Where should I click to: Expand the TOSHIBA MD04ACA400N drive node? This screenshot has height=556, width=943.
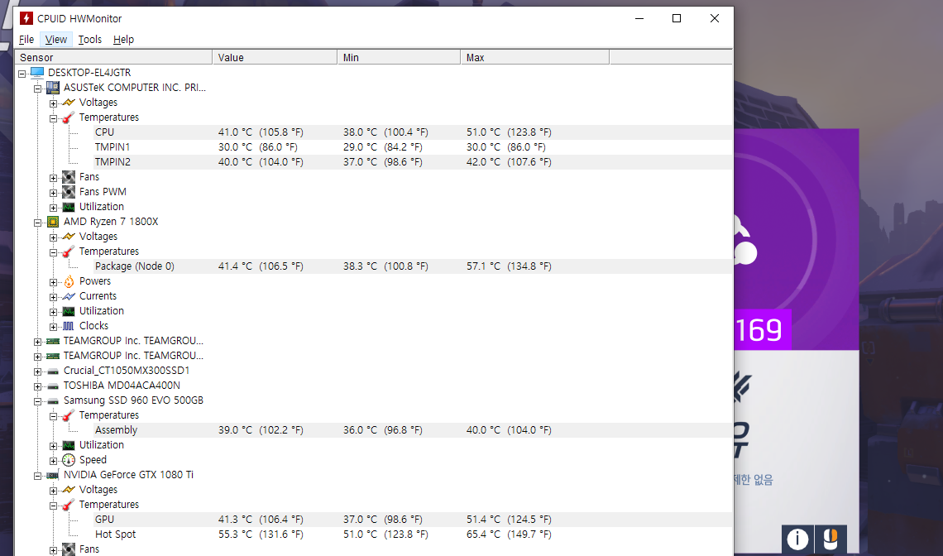[38, 387]
